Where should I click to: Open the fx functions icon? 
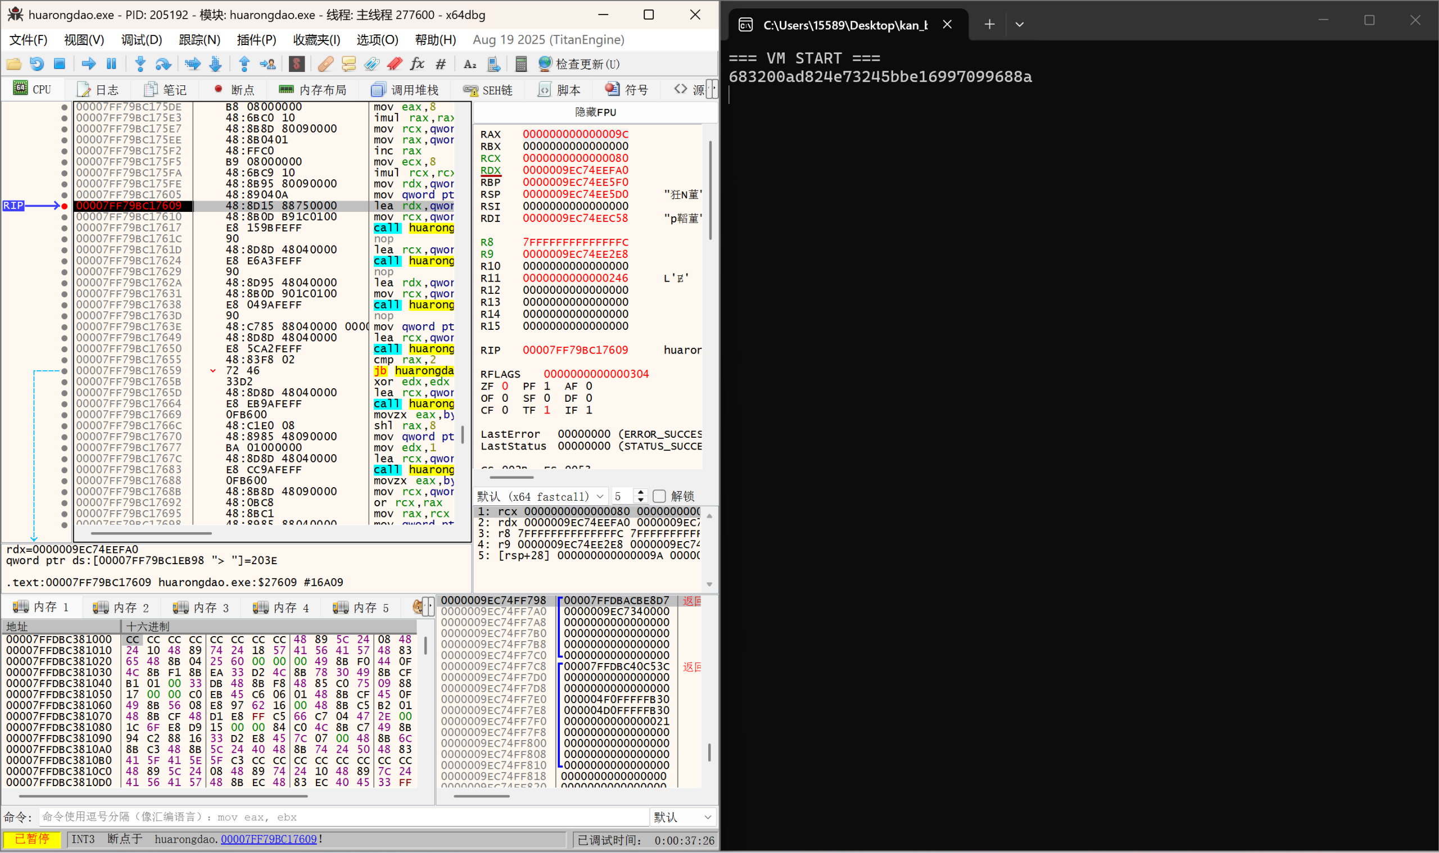pos(417,64)
